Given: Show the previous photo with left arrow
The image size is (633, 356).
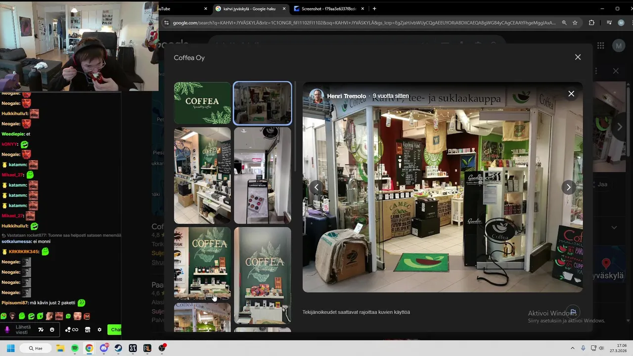Looking at the screenshot, I should [x=316, y=187].
